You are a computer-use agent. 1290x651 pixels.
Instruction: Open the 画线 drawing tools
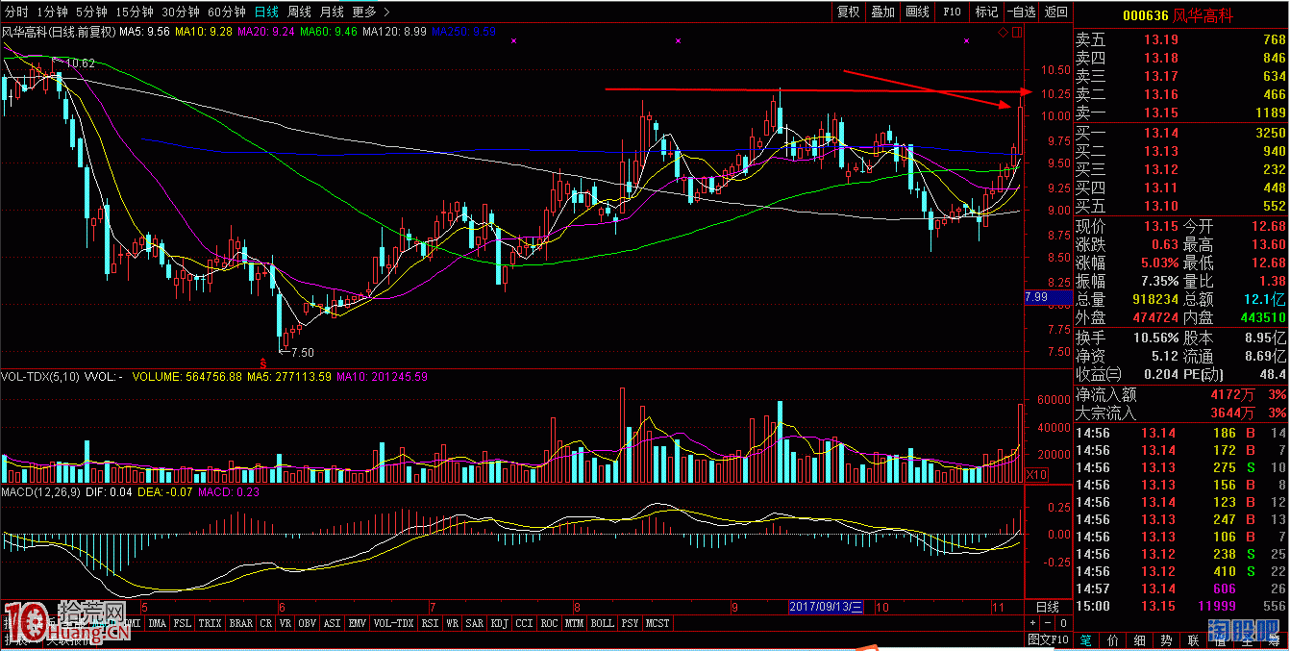pos(917,12)
